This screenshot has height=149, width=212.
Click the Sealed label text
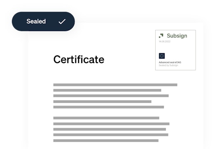pyautogui.click(x=36, y=21)
